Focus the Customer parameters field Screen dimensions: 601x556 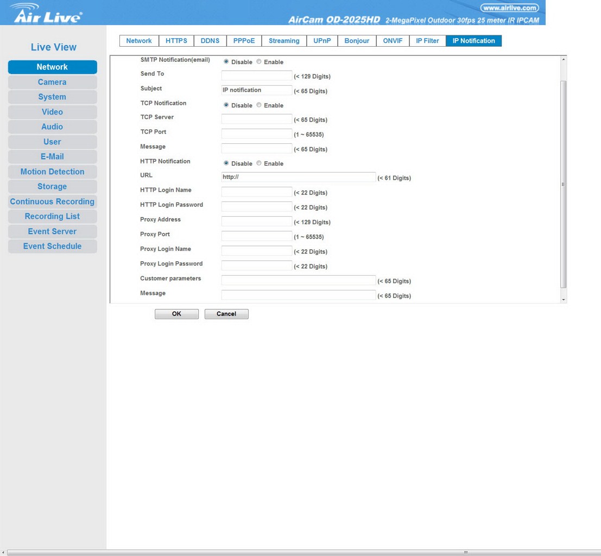pos(299,280)
